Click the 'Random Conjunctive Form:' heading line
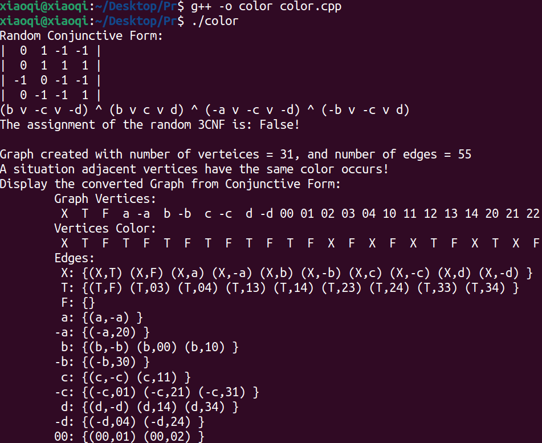 pos(81,35)
